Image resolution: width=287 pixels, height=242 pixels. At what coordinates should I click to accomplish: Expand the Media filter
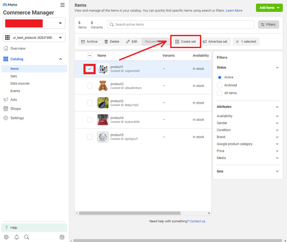coord(277,158)
